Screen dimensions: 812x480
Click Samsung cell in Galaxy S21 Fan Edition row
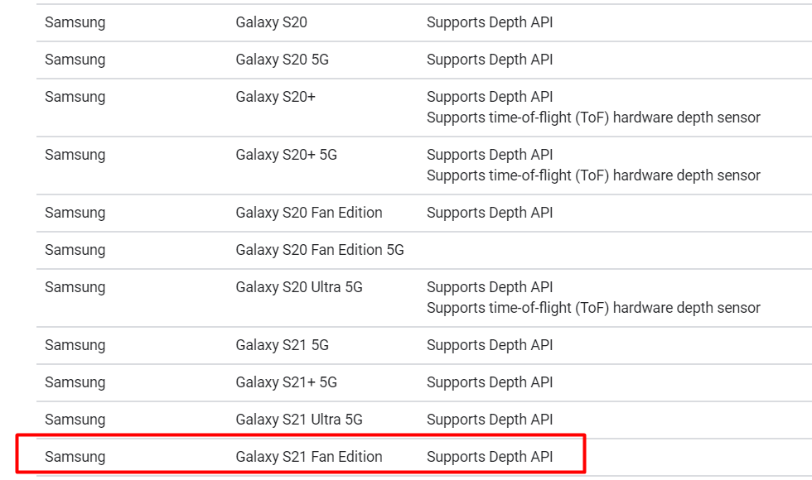75,457
